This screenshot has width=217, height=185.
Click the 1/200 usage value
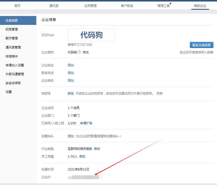[72, 123]
